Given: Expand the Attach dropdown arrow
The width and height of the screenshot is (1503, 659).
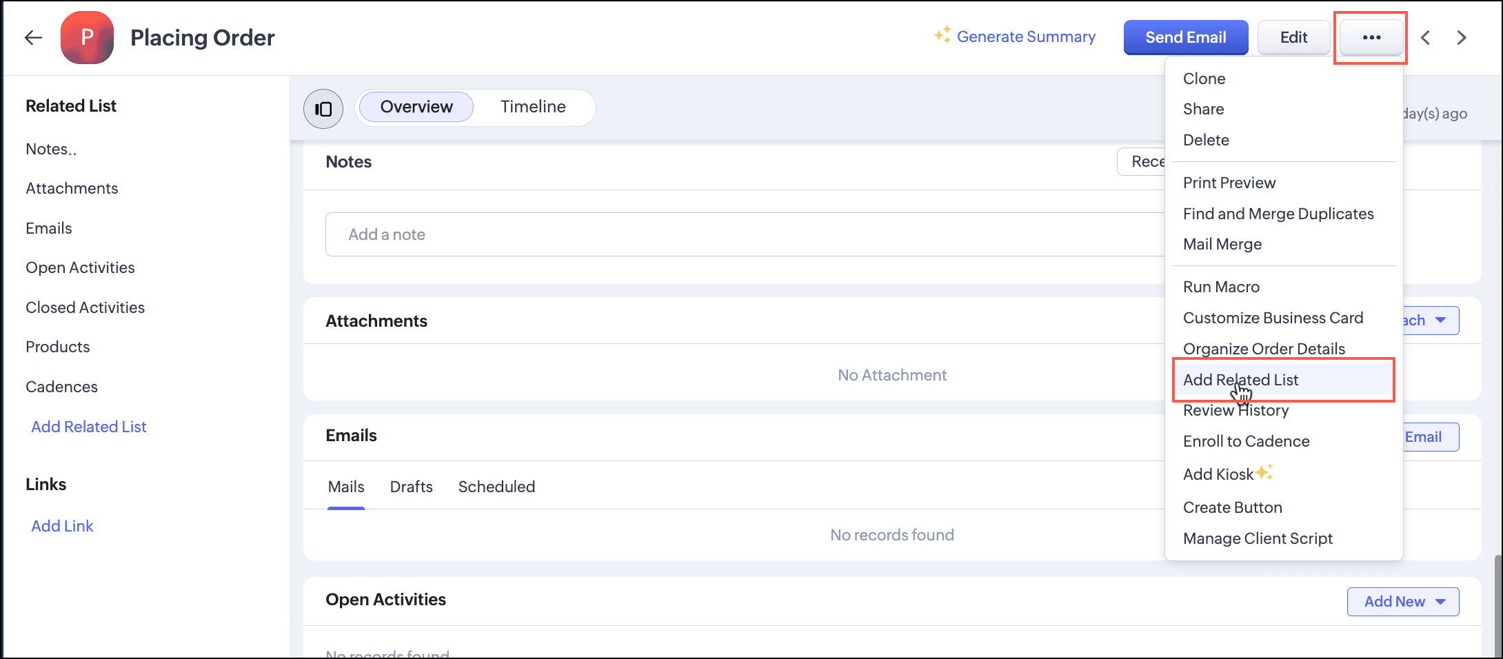Looking at the screenshot, I should [1440, 321].
